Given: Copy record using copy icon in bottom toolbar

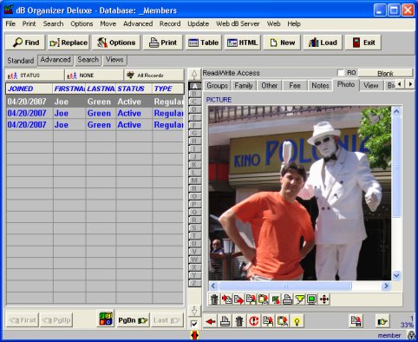Looking at the screenshot, I should (x=268, y=321).
